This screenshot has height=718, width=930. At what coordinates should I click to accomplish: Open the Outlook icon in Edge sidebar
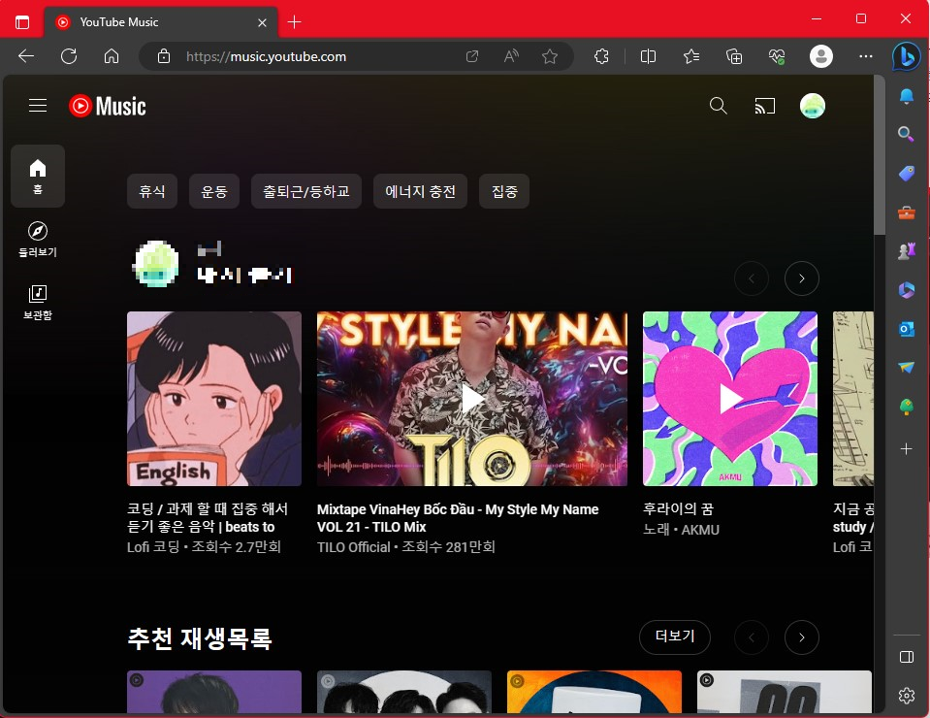click(x=907, y=329)
